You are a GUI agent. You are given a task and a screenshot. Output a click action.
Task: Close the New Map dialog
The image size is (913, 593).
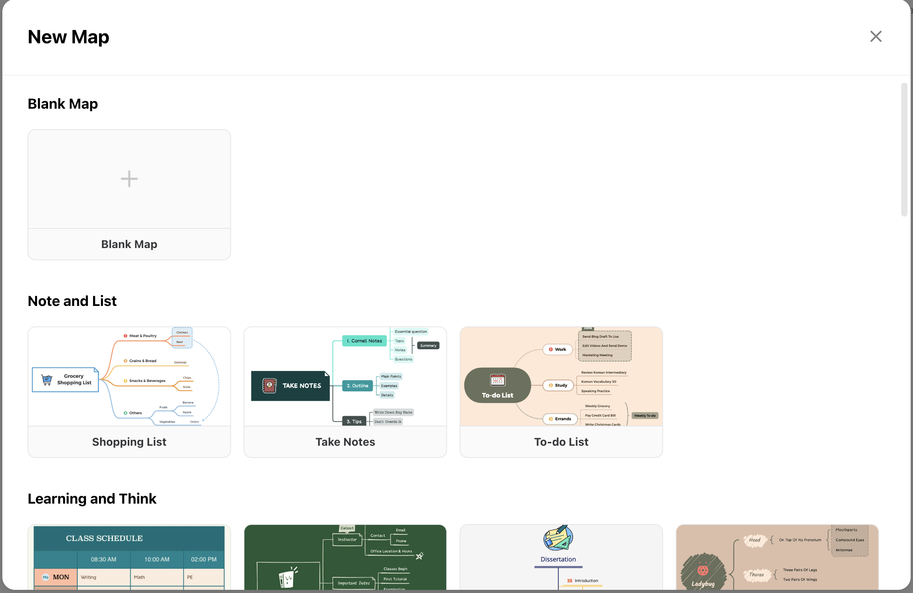pyautogui.click(x=876, y=37)
